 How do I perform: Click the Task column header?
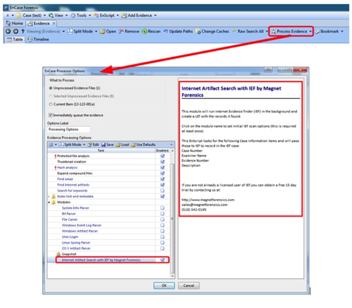pyautogui.click(x=101, y=150)
